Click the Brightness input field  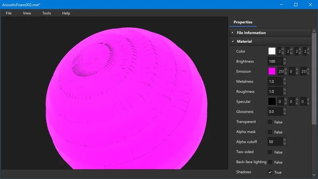click(x=275, y=61)
